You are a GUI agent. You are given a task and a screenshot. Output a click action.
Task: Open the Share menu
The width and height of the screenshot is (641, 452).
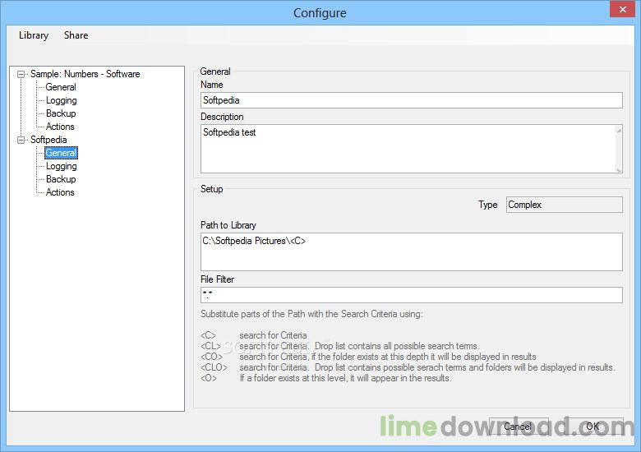tap(76, 35)
